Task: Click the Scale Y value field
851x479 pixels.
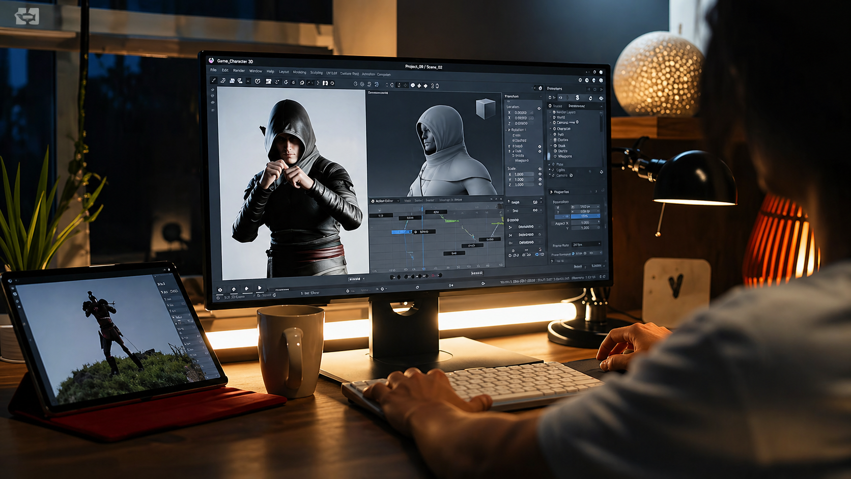Action: [x=523, y=180]
